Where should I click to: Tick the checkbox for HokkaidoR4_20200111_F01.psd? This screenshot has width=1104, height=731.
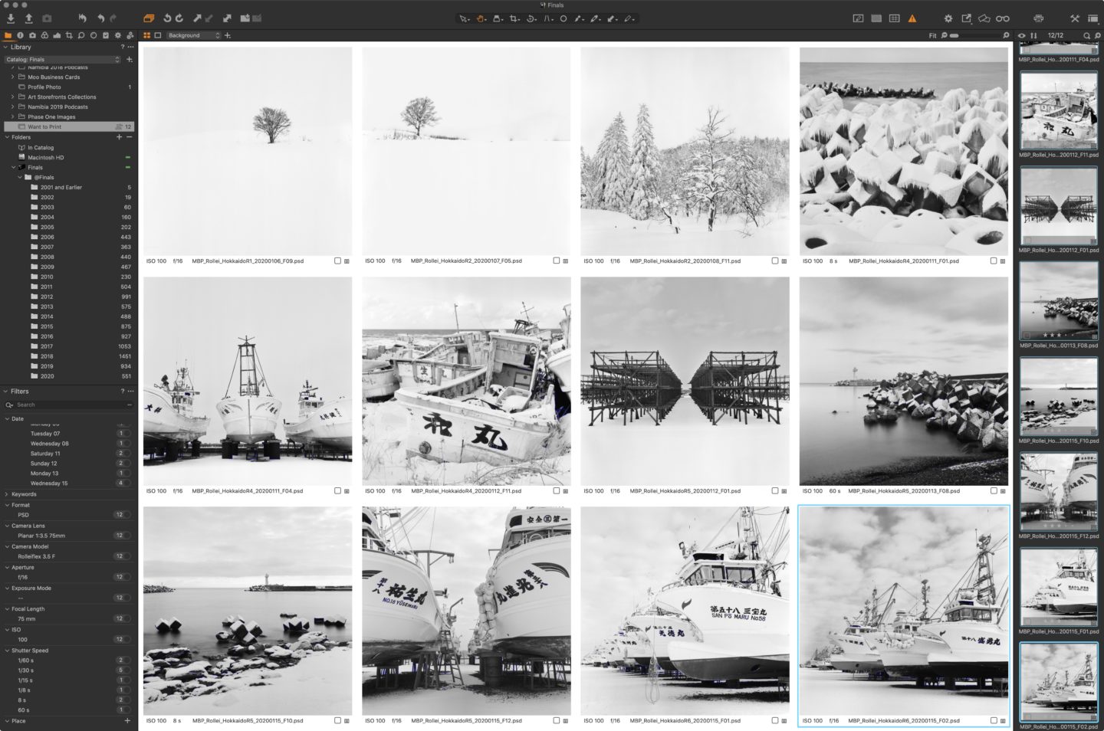click(993, 261)
